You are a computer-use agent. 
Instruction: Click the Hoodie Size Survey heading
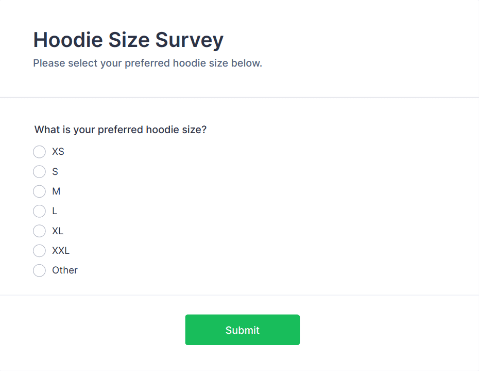tap(128, 40)
